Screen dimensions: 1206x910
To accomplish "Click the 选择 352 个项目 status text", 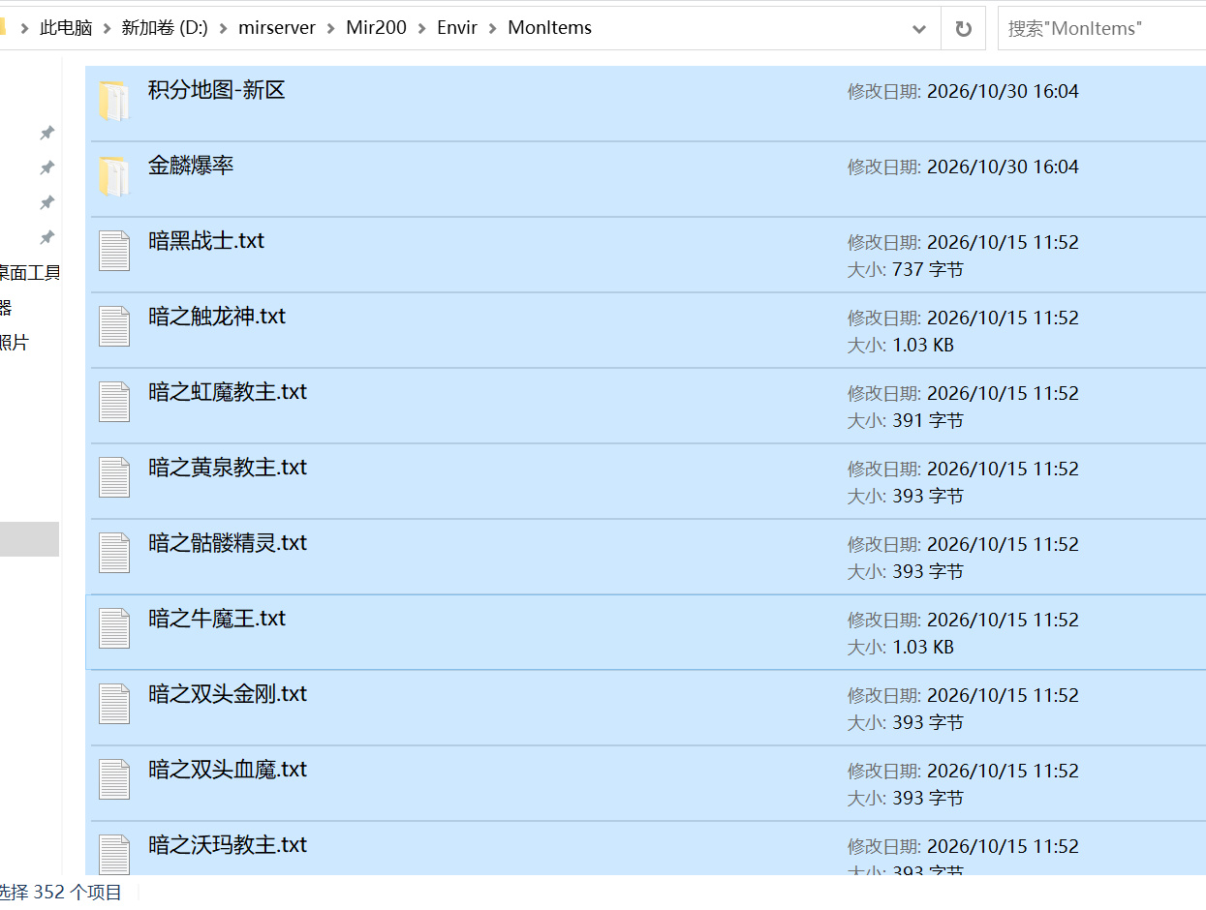I will [60, 893].
